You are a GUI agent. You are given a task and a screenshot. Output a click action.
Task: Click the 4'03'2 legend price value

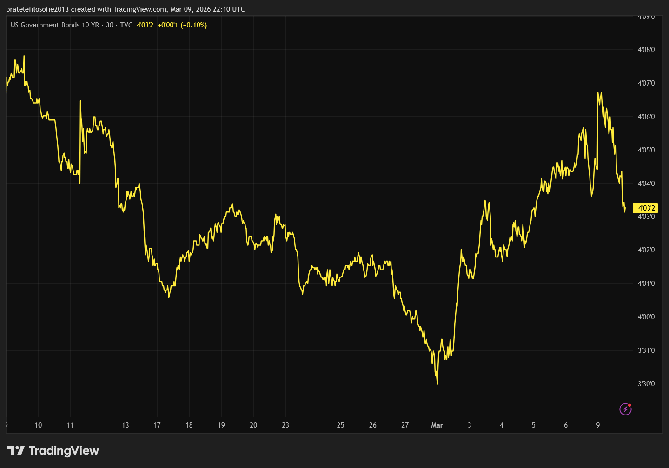pyautogui.click(x=145, y=25)
